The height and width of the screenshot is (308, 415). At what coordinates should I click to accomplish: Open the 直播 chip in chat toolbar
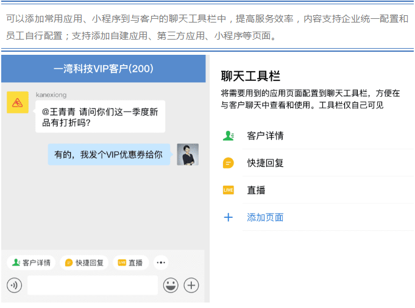click(x=131, y=262)
